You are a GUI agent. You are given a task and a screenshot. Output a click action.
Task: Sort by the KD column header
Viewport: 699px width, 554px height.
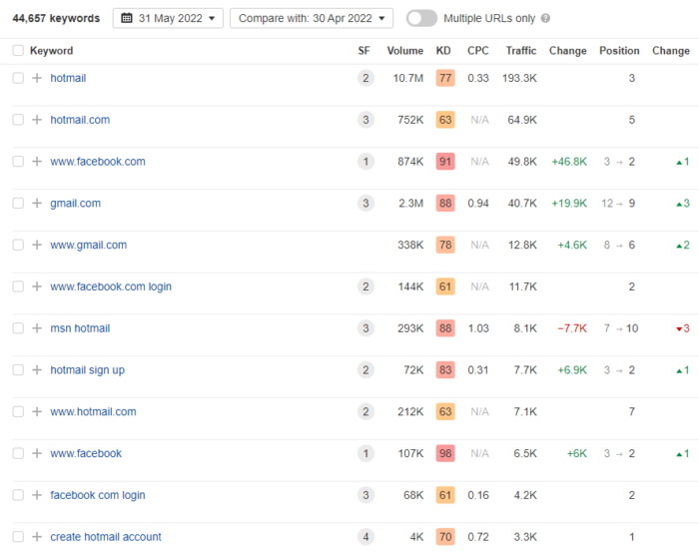click(443, 51)
